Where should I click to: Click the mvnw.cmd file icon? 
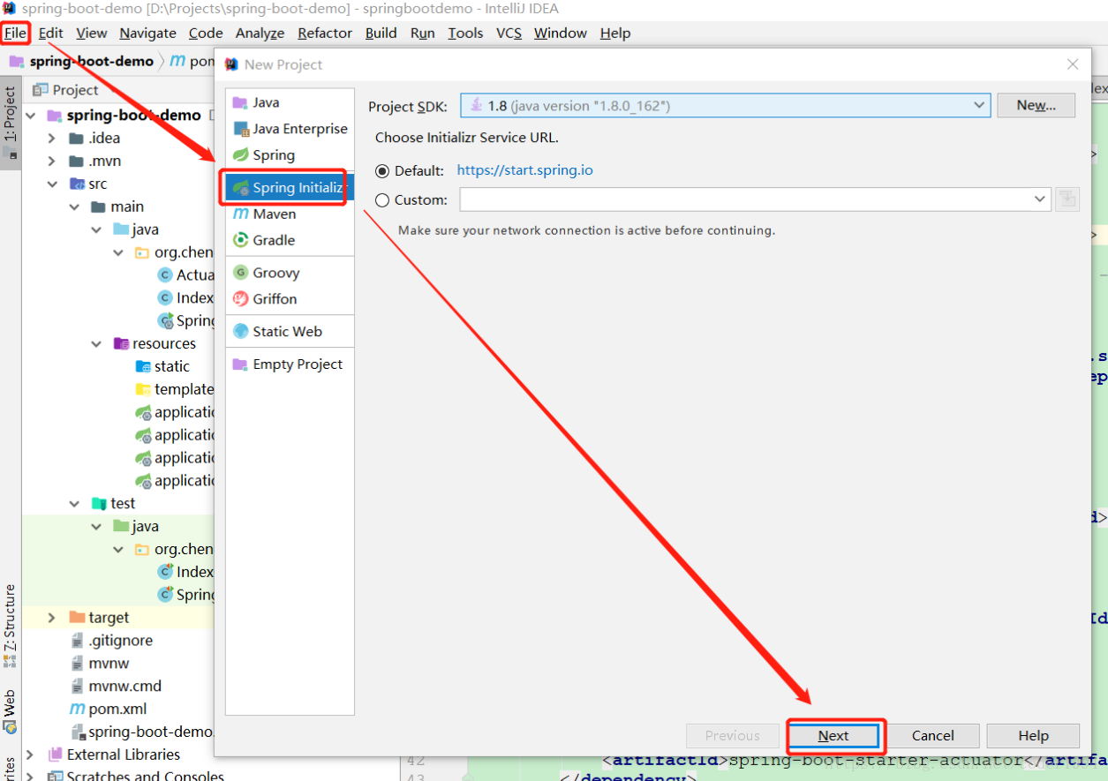tap(77, 686)
